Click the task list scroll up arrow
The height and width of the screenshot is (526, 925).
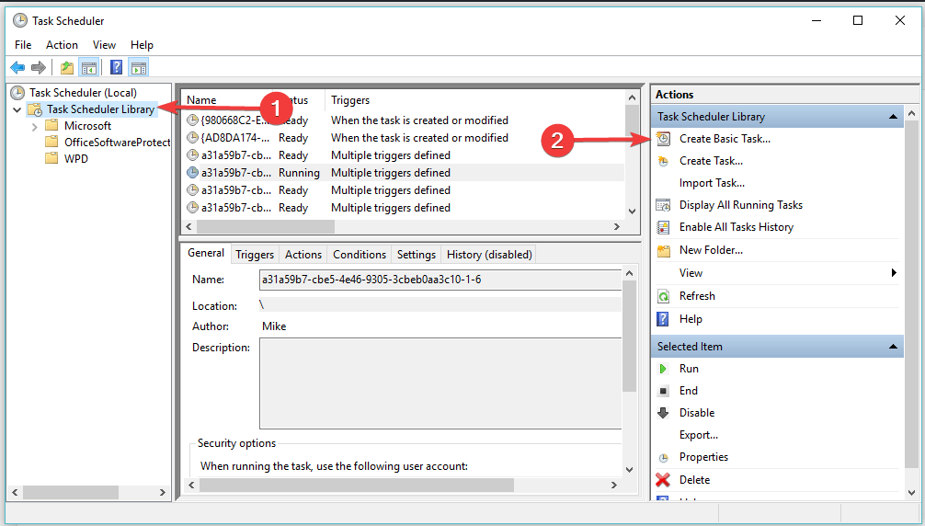click(x=632, y=97)
